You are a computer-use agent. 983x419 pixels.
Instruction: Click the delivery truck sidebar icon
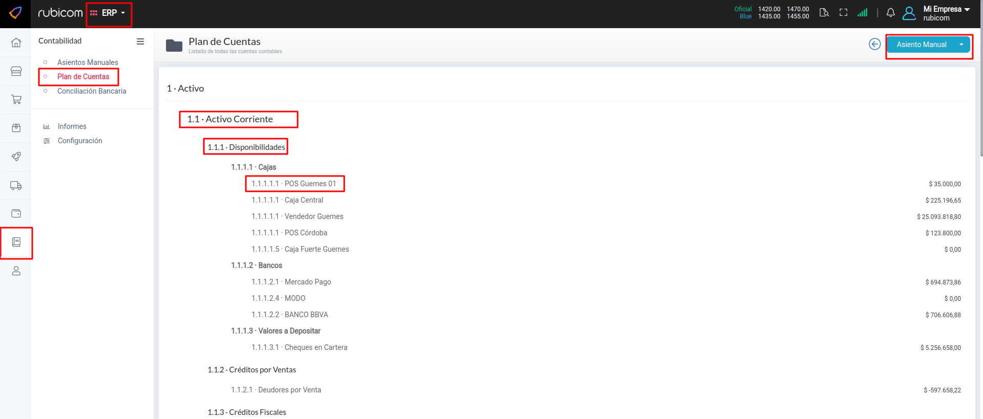16,185
